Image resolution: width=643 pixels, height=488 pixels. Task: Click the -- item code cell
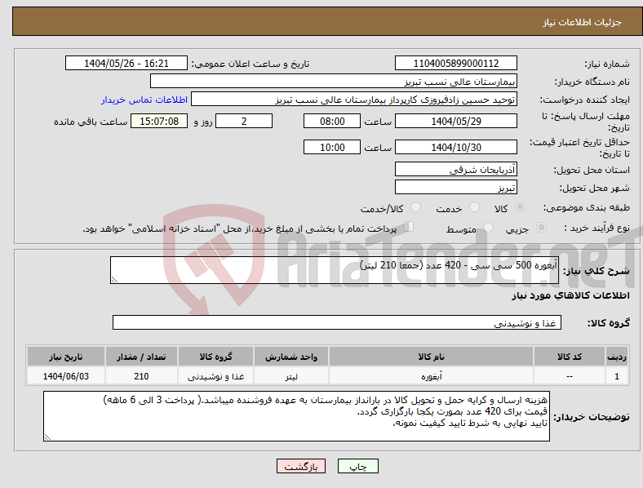570,376
